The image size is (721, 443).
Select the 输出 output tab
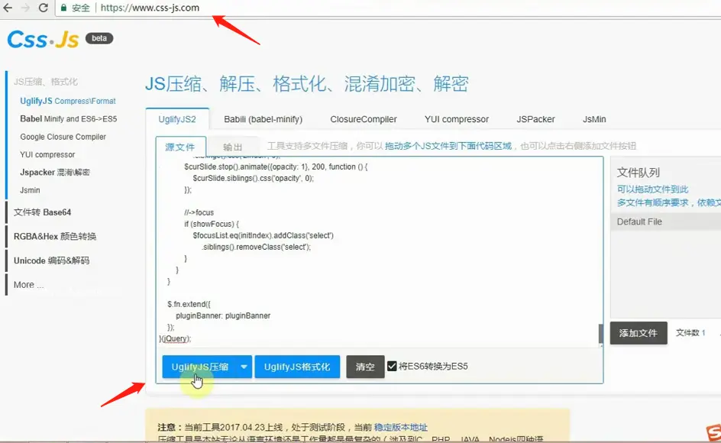tap(233, 147)
